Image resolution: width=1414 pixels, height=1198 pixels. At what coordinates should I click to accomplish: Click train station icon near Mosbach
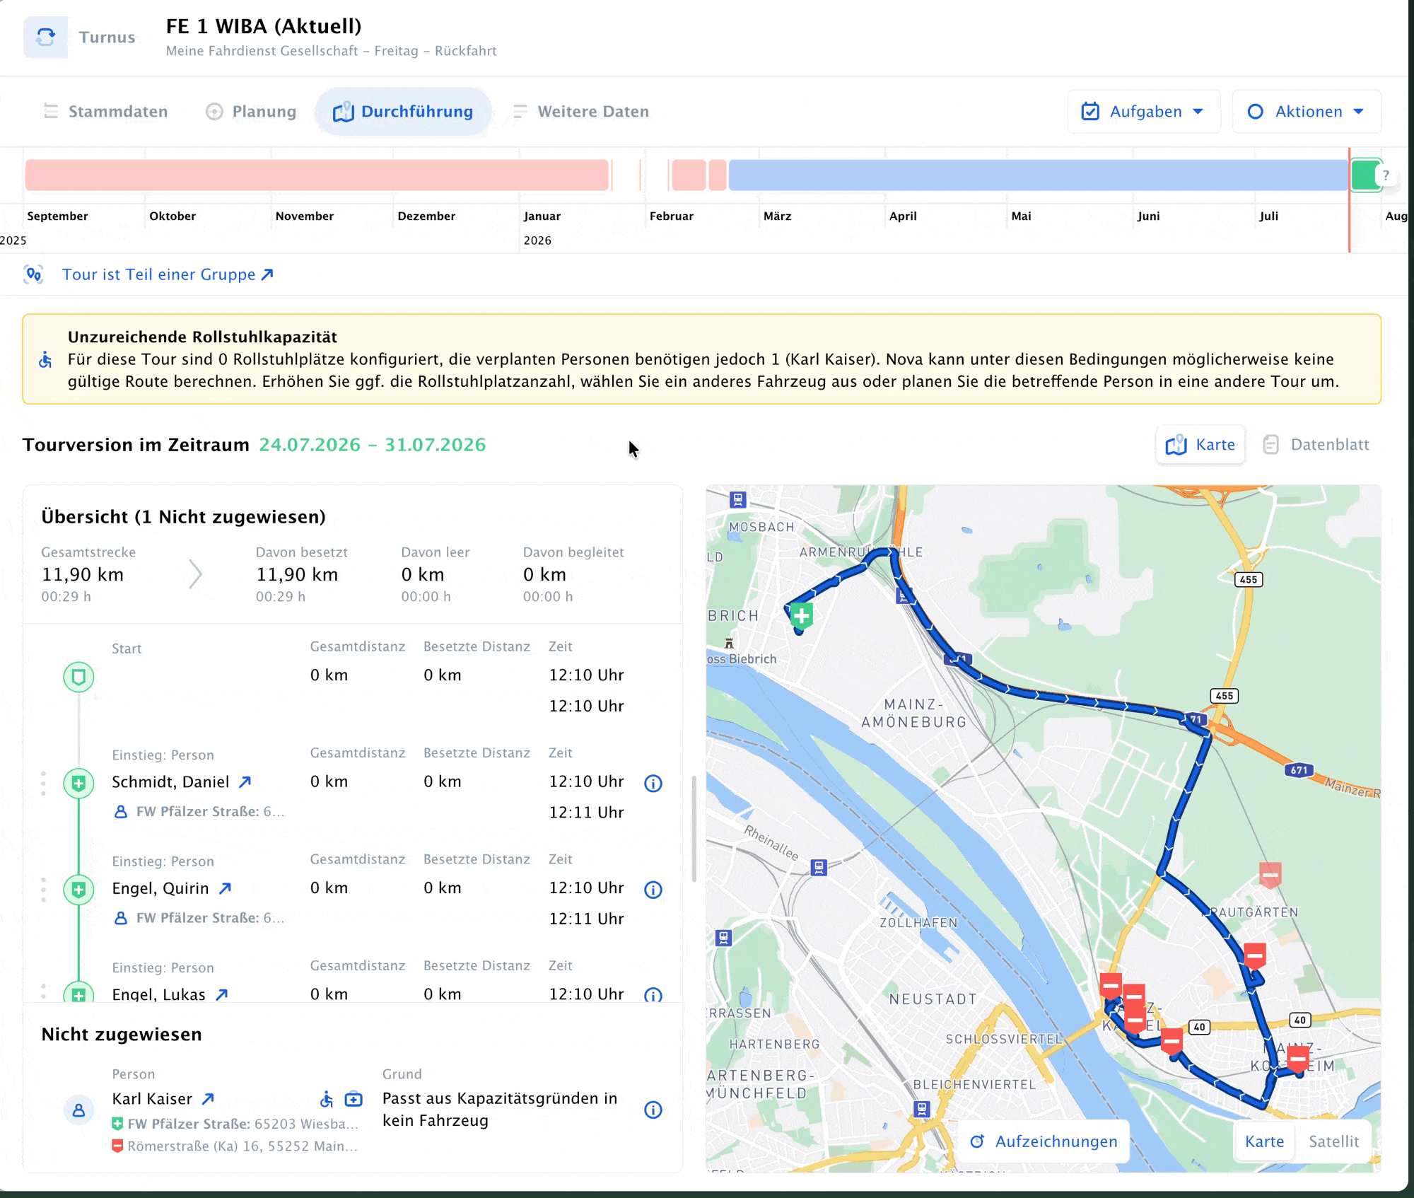pos(738,500)
